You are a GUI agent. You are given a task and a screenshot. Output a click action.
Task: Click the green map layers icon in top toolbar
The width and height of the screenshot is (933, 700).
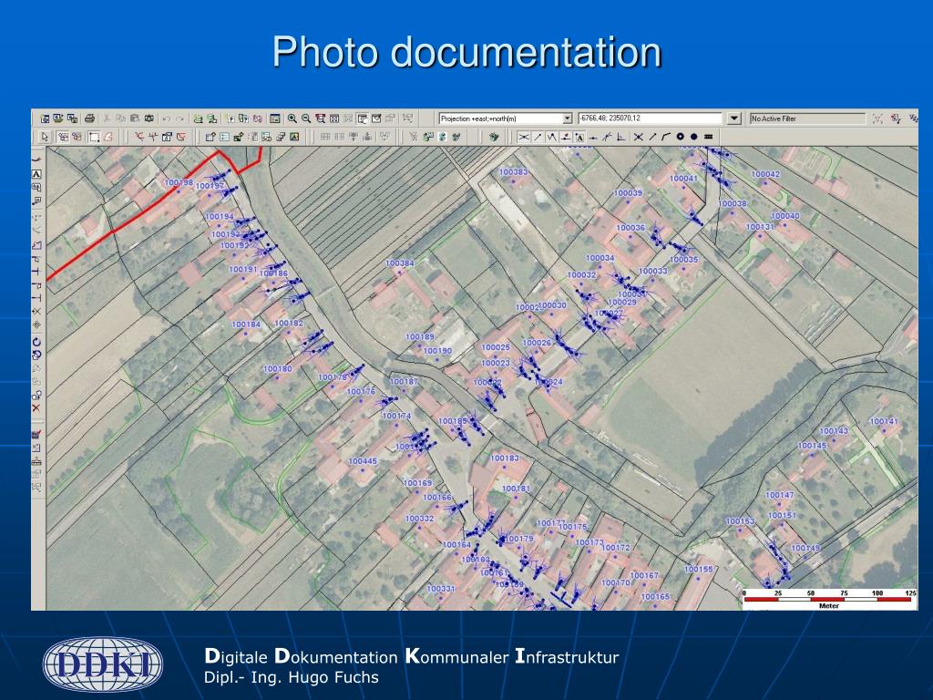coord(198,118)
